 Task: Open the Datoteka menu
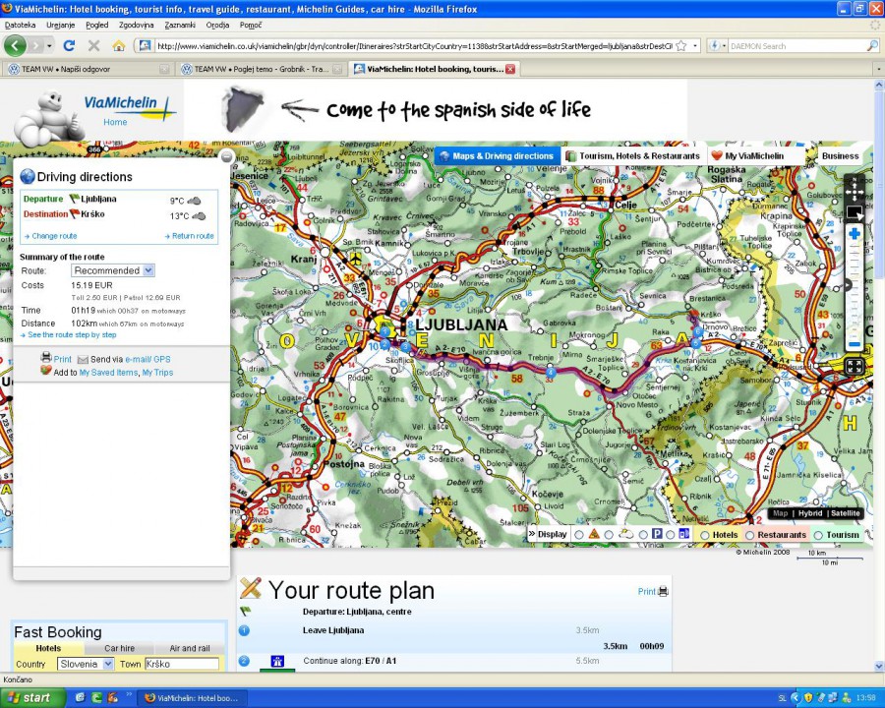coord(20,25)
